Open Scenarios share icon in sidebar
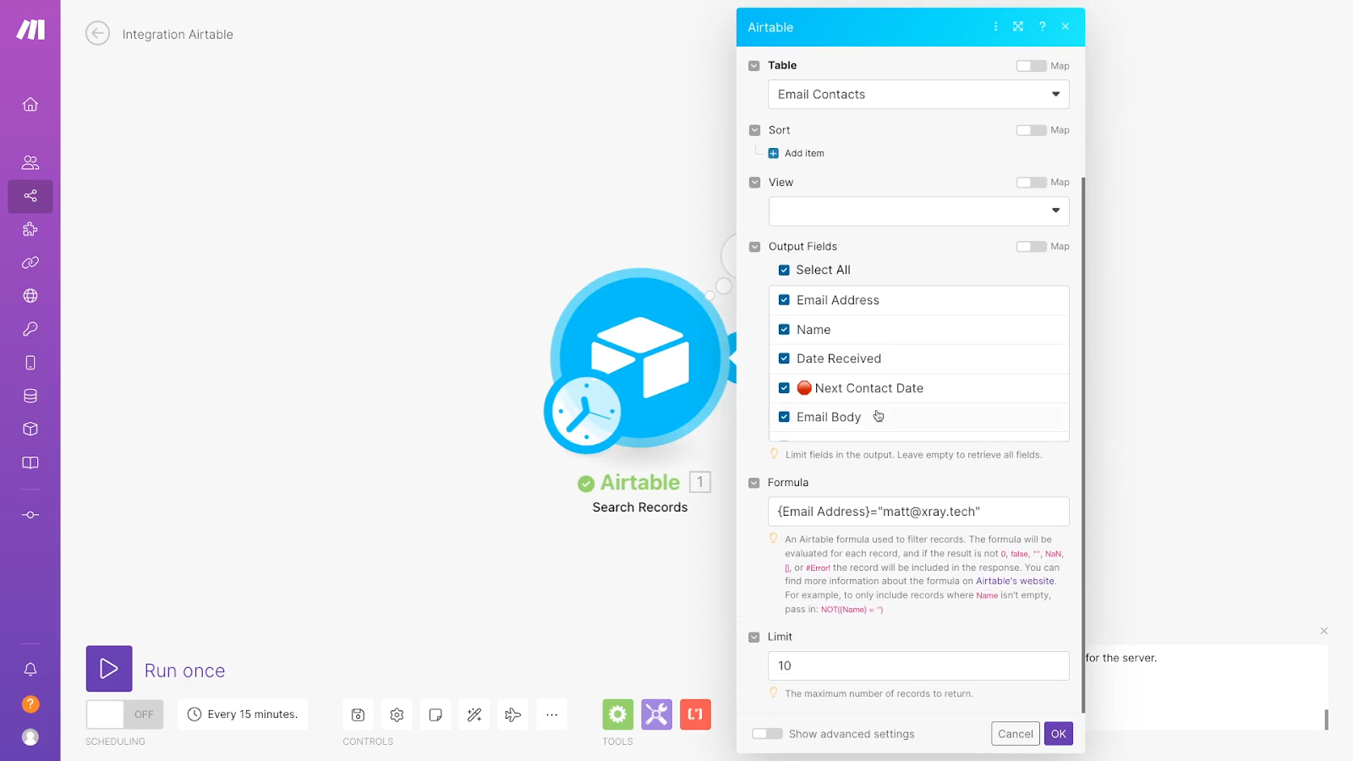This screenshot has height=761, width=1353. 30,196
